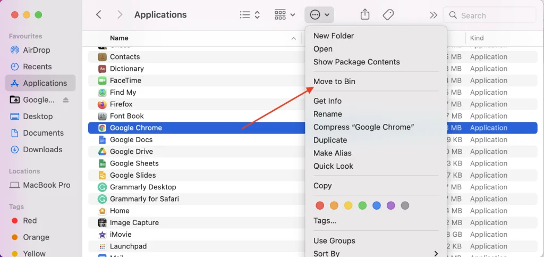
Task: Select the Grammarly Desktop app icon
Action: click(x=102, y=187)
